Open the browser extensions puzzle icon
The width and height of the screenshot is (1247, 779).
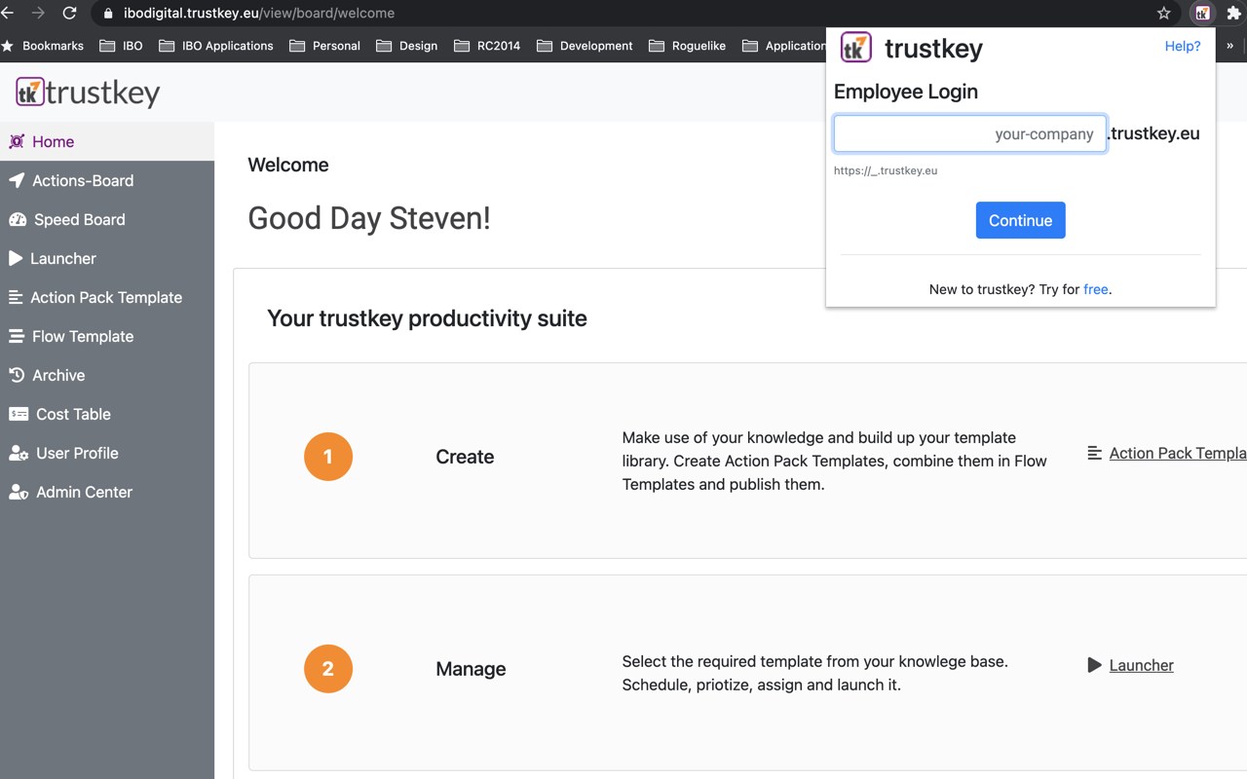[1233, 14]
